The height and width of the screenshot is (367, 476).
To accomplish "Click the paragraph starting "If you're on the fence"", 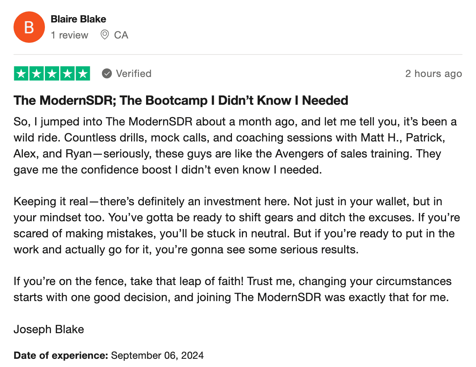I will [x=232, y=289].
